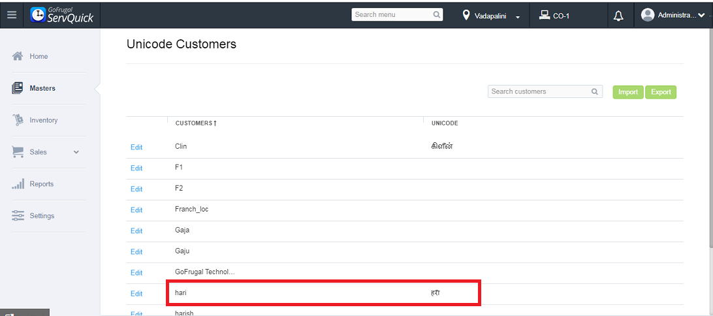Edit the Clin customer row

[x=136, y=148]
